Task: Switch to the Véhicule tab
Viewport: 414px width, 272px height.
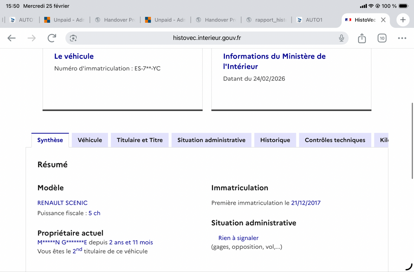Action: coord(90,140)
